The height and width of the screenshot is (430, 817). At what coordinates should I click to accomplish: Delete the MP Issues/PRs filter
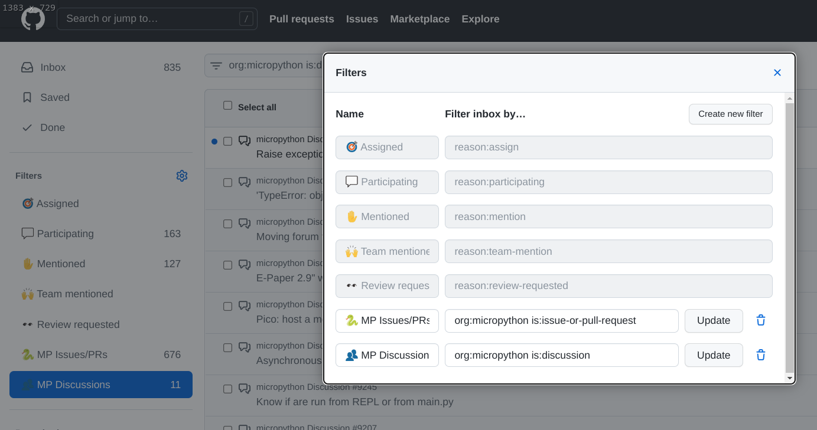(x=761, y=320)
